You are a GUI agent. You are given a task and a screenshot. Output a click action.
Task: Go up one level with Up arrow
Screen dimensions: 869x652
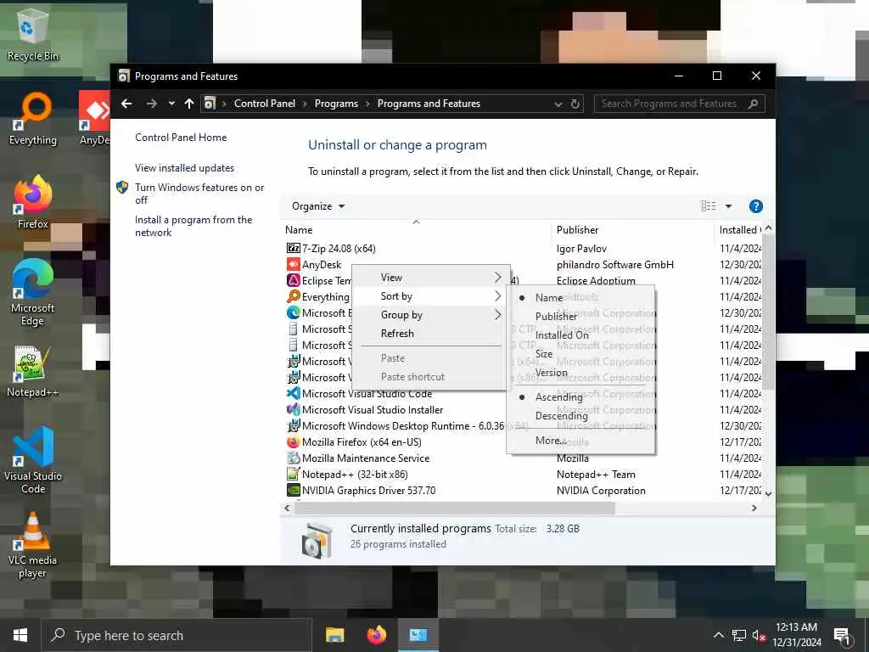coord(189,104)
